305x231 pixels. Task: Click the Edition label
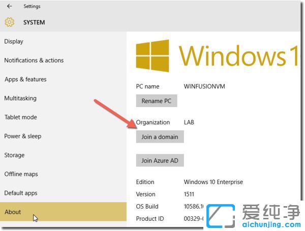[145, 182]
